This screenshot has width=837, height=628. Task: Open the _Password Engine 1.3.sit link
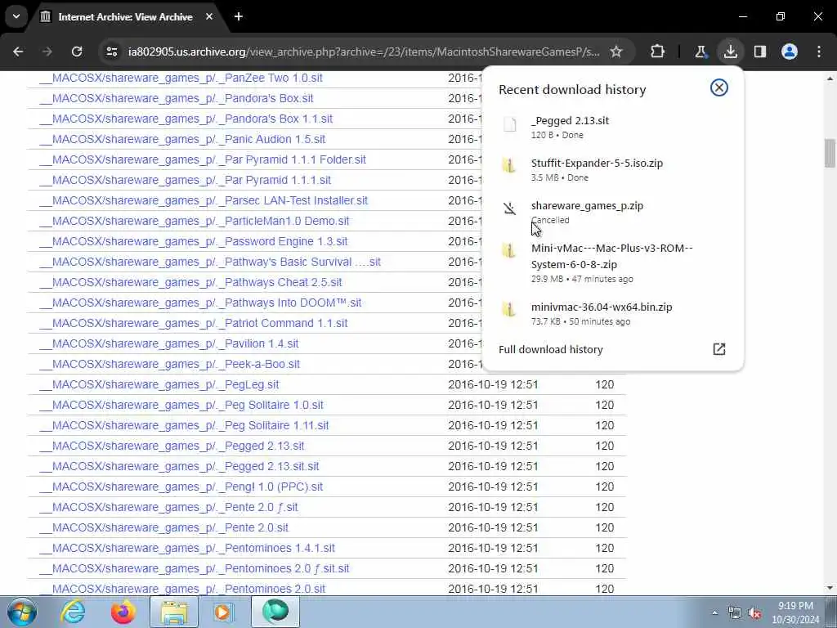[193, 241]
